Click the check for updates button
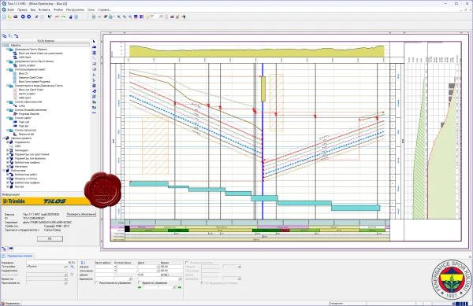Screen dimensions: 473x306 pos(81,214)
